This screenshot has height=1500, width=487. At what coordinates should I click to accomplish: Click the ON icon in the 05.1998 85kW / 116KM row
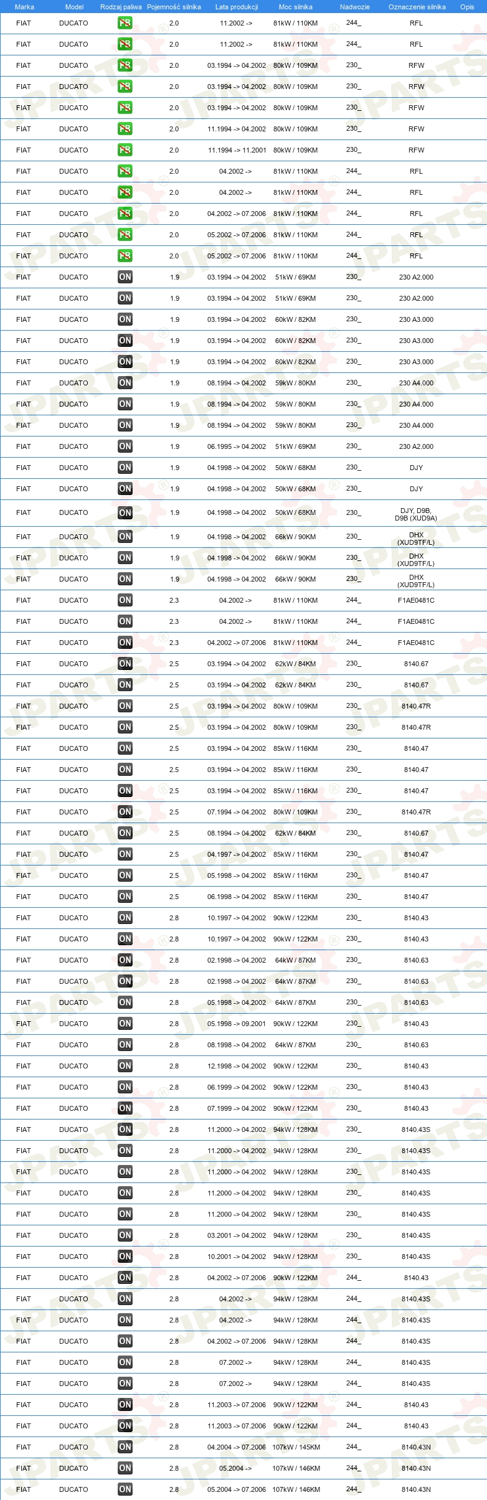tap(125, 875)
